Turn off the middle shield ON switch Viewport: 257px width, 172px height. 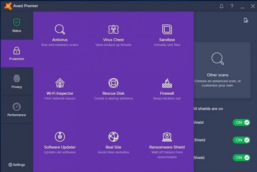click(242, 140)
